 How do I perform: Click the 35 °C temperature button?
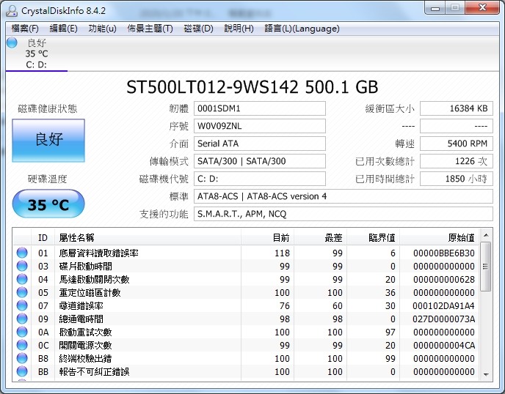coord(48,204)
